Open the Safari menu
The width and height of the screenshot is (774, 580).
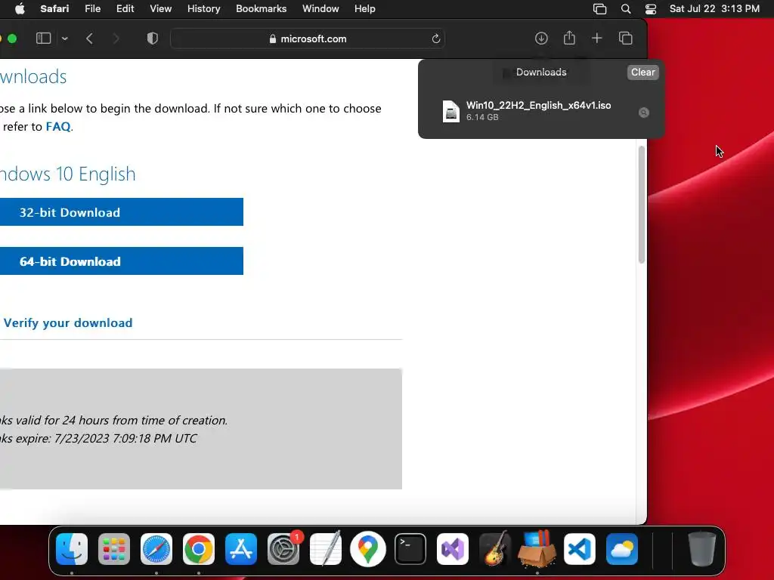click(54, 9)
